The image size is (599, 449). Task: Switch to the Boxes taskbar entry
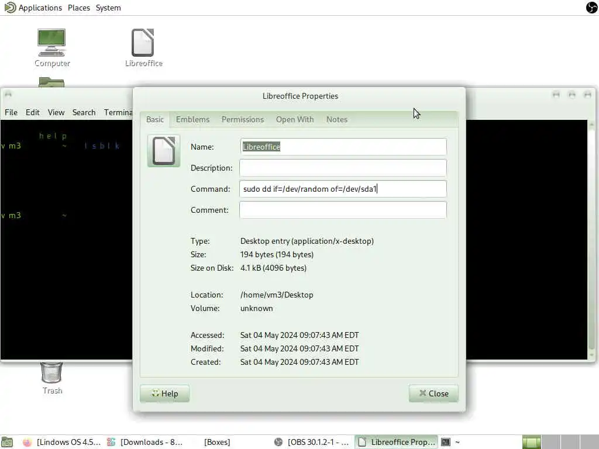tap(217, 442)
